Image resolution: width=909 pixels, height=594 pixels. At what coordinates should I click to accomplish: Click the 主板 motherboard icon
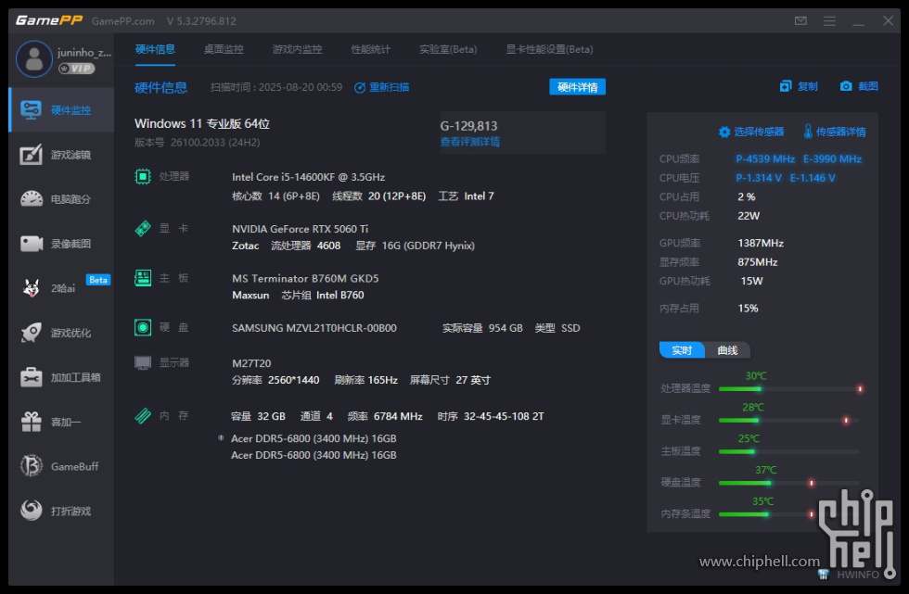point(143,278)
